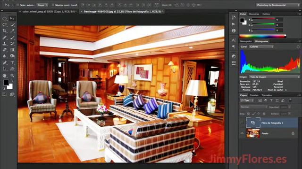Open the Photoshop Lo Fundamental workspace dropdown
The width and height of the screenshot is (302, 169).
point(278,5)
